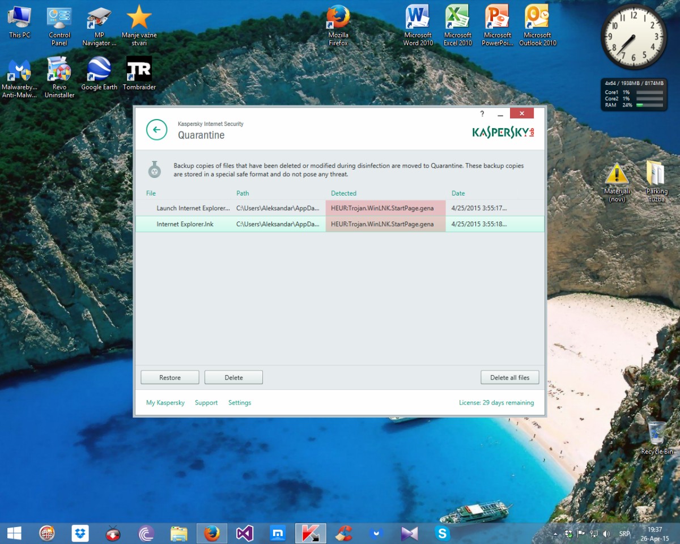680x544 pixels.
Task: Open Tombraider desktop shortcut
Action: 139,74
